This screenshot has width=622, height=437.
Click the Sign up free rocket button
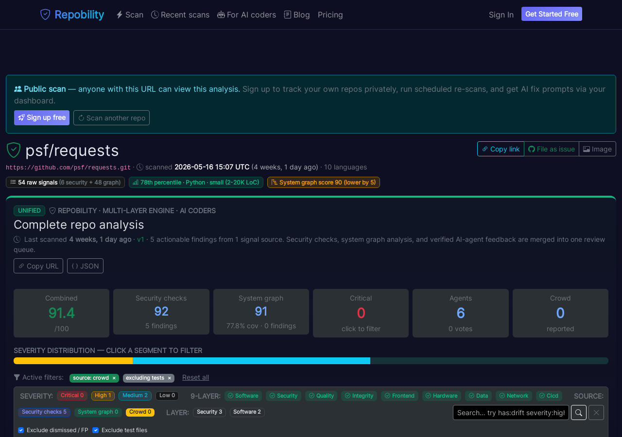click(42, 118)
